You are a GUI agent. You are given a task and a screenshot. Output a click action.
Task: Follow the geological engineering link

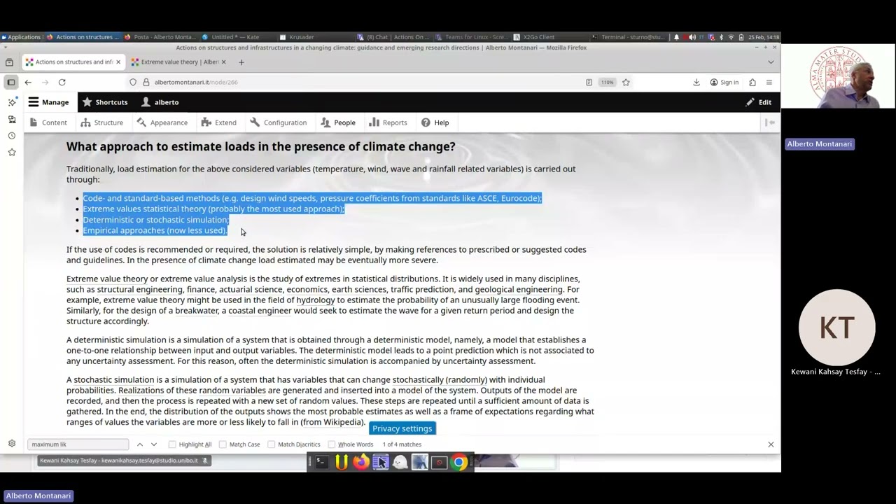519,289
